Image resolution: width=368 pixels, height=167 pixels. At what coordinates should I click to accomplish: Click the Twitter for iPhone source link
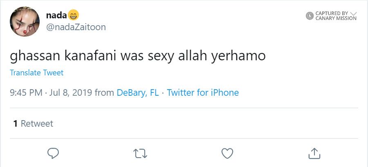(203, 92)
